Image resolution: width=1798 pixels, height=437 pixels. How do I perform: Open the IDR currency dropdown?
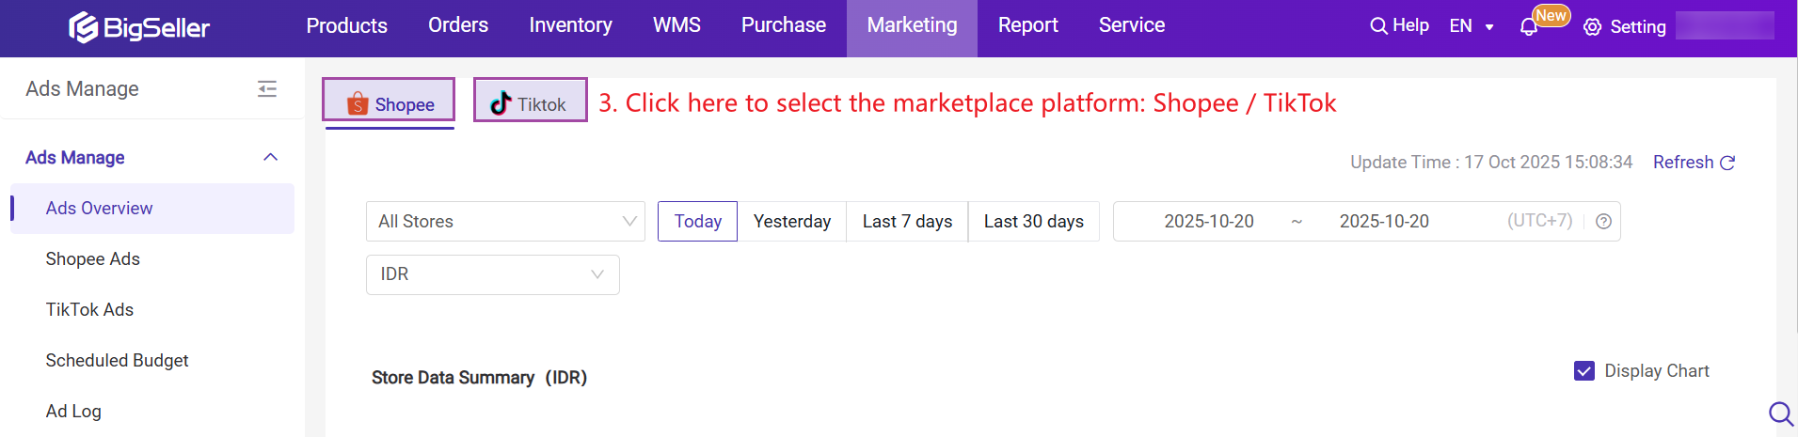point(492,274)
